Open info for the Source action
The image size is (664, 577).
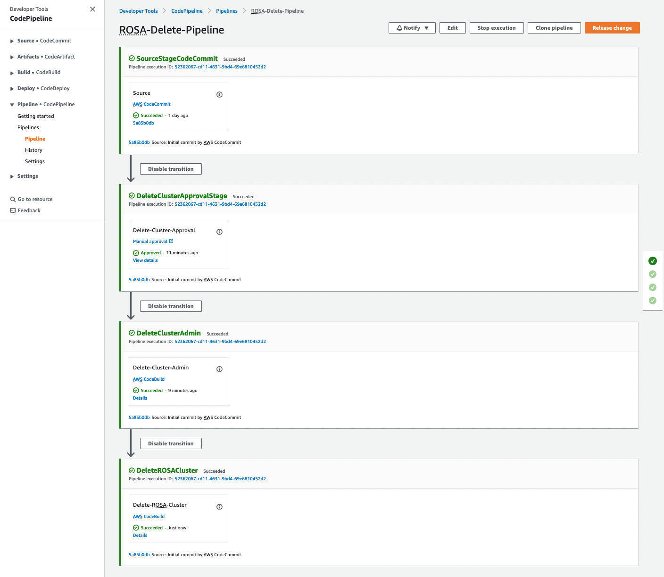[219, 94]
